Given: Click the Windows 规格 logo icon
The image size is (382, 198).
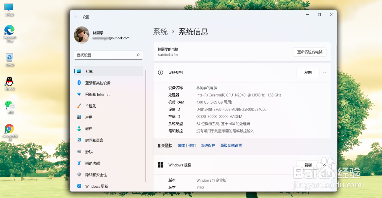Looking at the screenshot, I should coord(160,165).
